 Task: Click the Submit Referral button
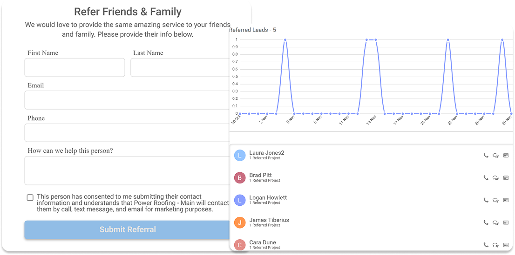128,229
